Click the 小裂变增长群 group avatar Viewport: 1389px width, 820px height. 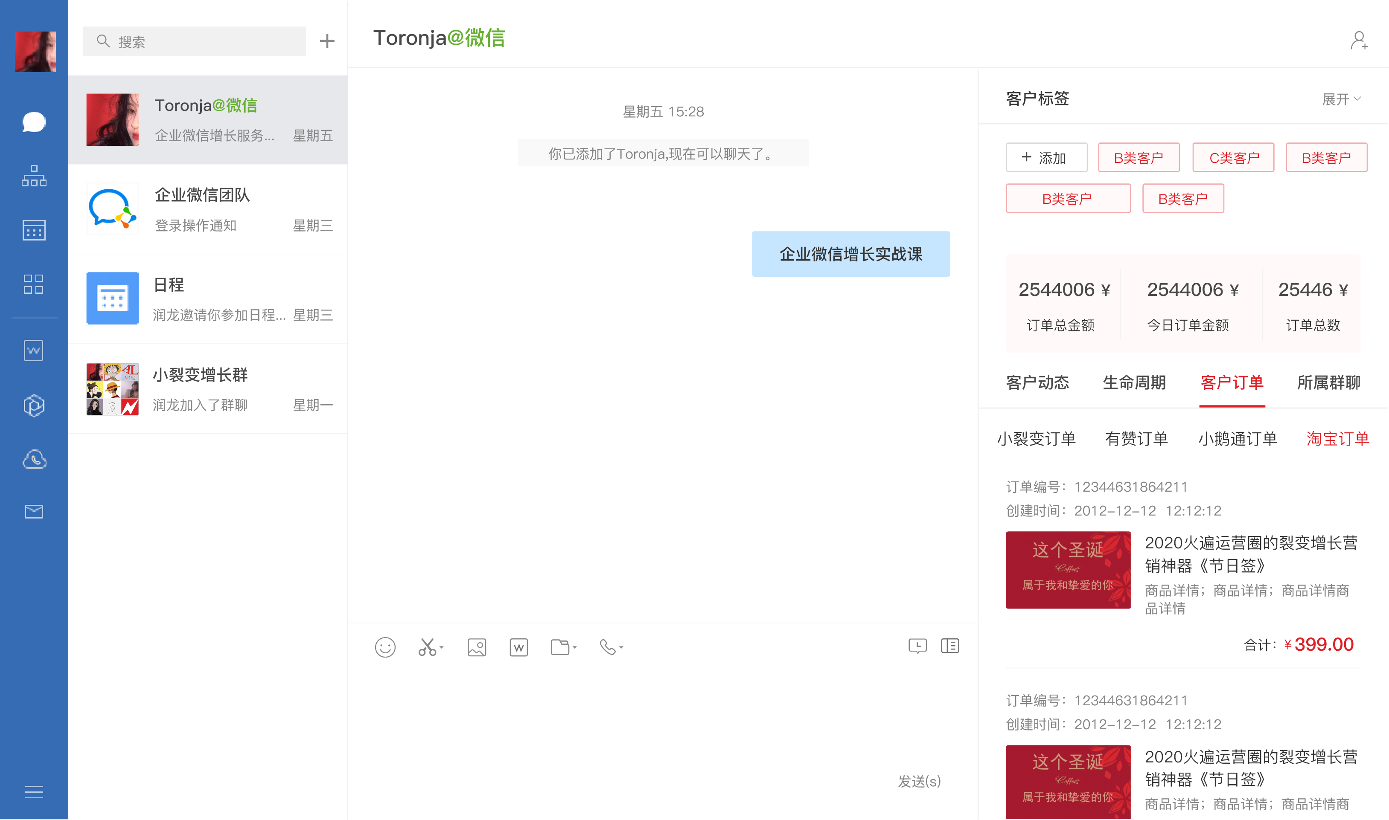click(x=112, y=389)
